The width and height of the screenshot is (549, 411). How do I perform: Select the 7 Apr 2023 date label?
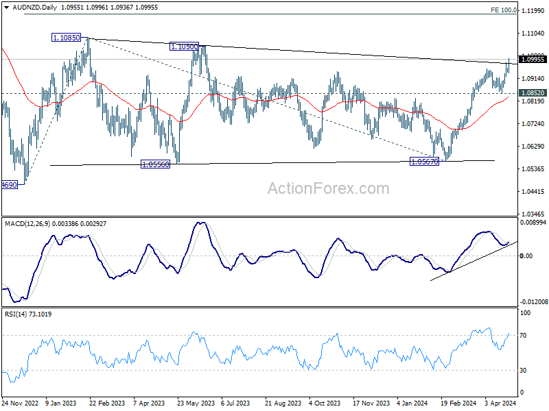(x=149, y=403)
